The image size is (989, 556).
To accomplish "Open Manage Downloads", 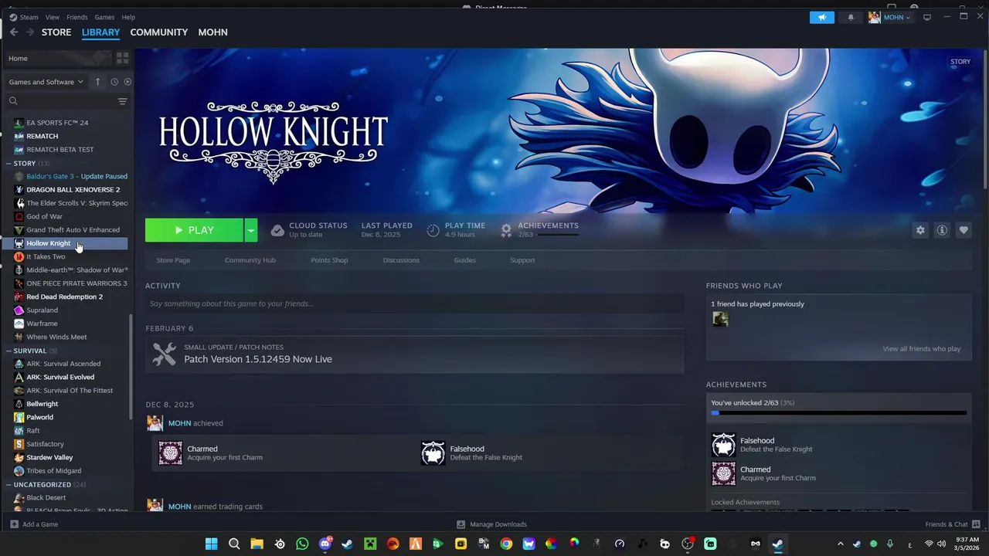I will pyautogui.click(x=491, y=524).
